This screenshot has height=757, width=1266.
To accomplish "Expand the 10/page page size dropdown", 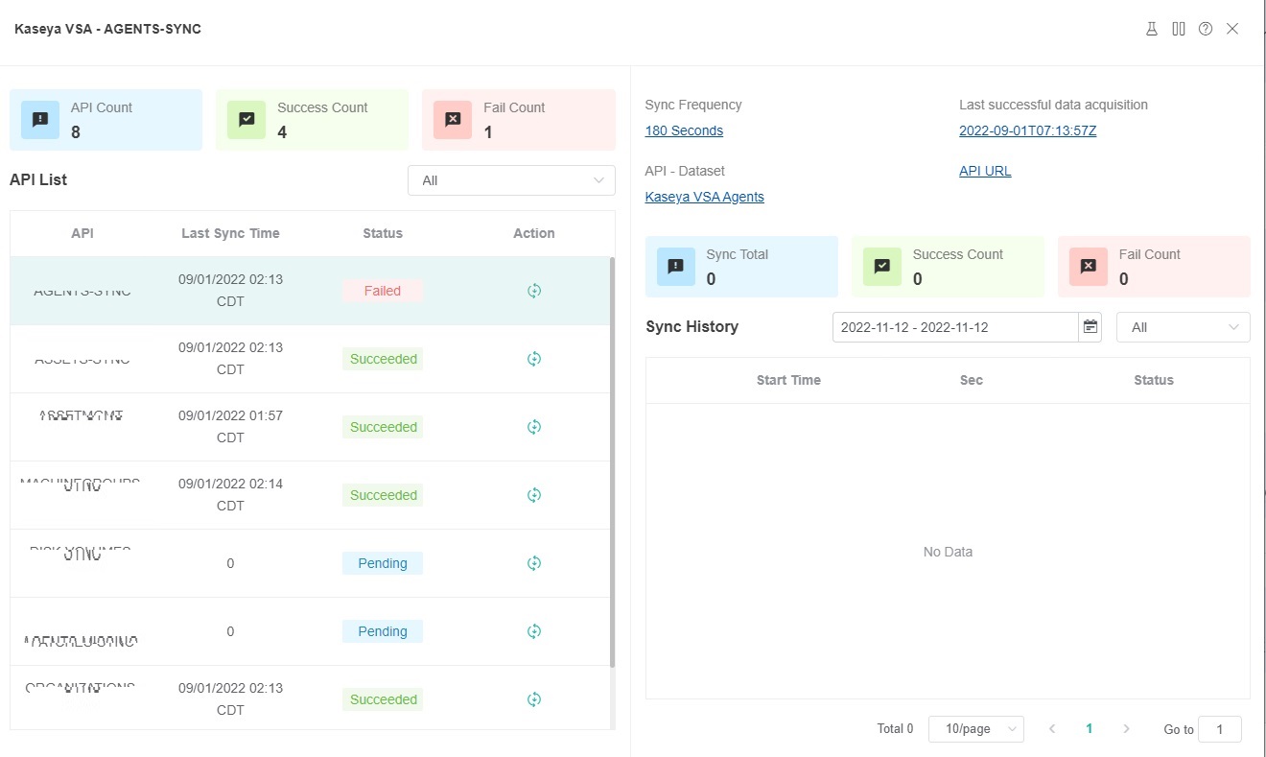I will 975,729.
